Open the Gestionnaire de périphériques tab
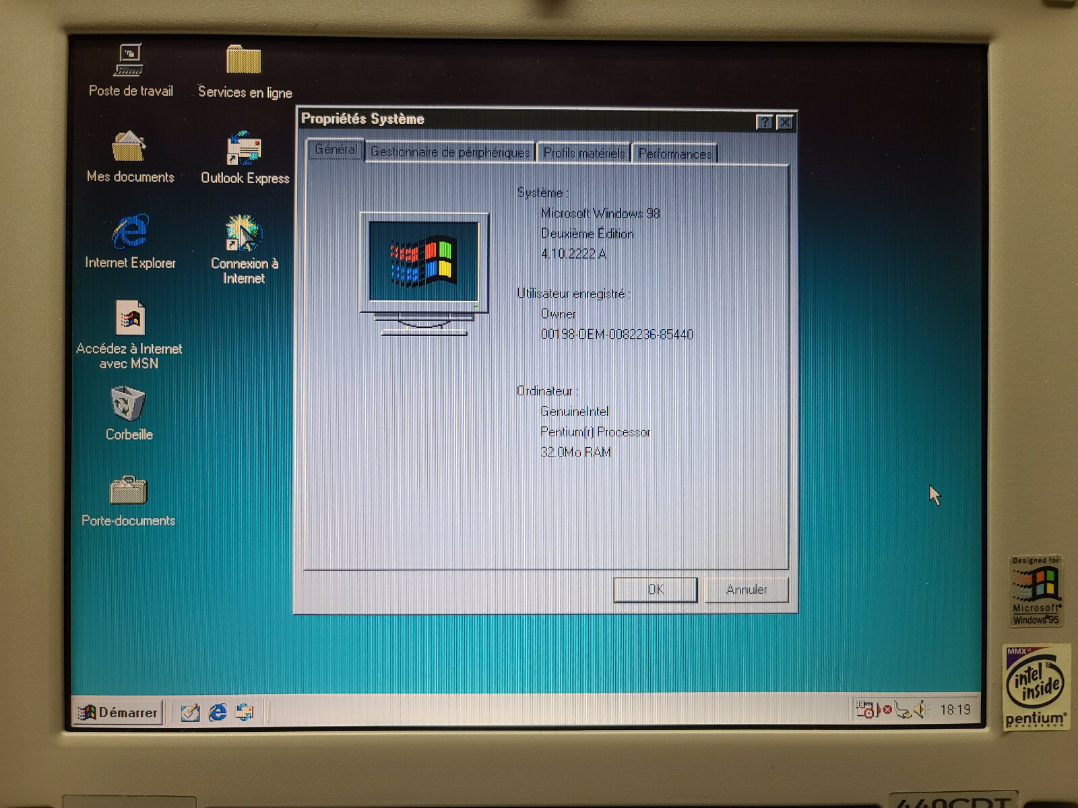 [x=450, y=152]
